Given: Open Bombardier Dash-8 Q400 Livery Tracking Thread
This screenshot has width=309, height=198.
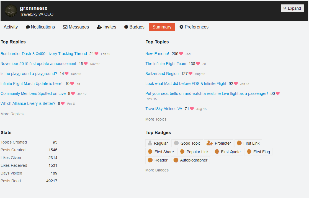Looking at the screenshot, I should [44, 54].
